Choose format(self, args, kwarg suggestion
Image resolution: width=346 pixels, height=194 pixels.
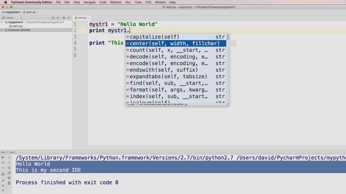(x=176, y=90)
